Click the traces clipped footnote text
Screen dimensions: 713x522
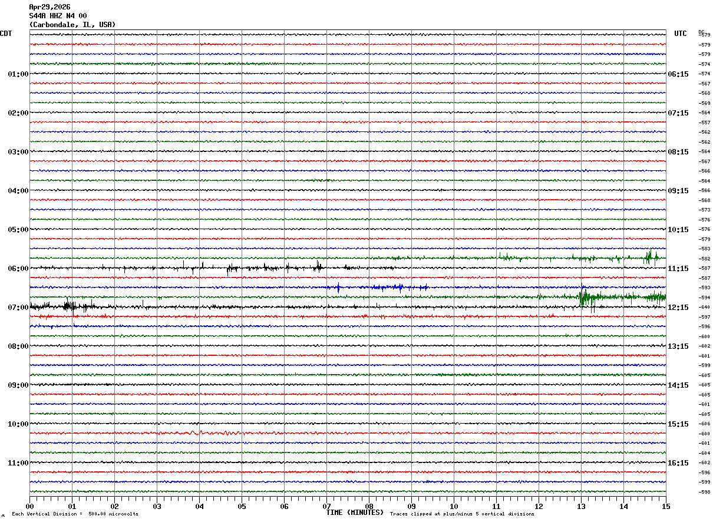coord(462,514)
